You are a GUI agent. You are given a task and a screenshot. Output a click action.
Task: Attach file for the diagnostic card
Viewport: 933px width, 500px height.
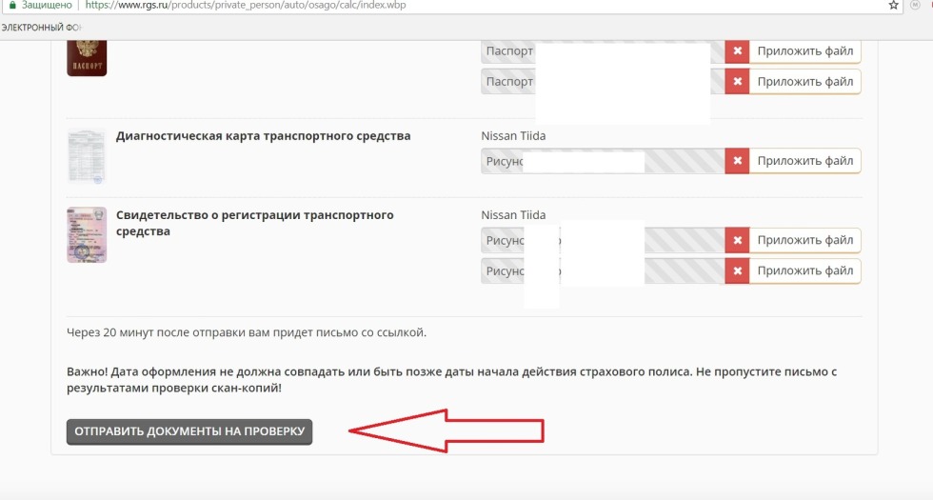click(804, 161)
